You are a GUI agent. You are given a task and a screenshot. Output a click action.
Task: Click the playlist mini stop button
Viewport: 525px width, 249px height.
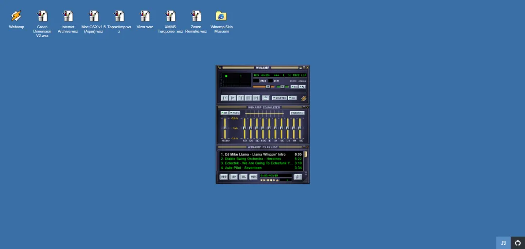pos(271,180)
